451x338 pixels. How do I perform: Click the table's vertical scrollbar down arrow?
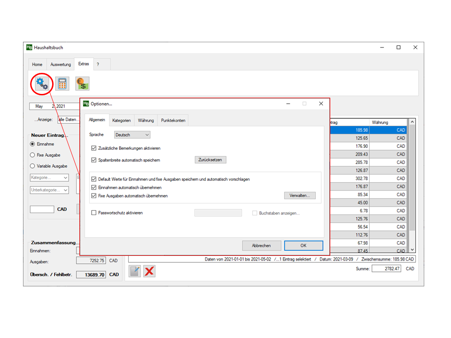tap(412, 250)
